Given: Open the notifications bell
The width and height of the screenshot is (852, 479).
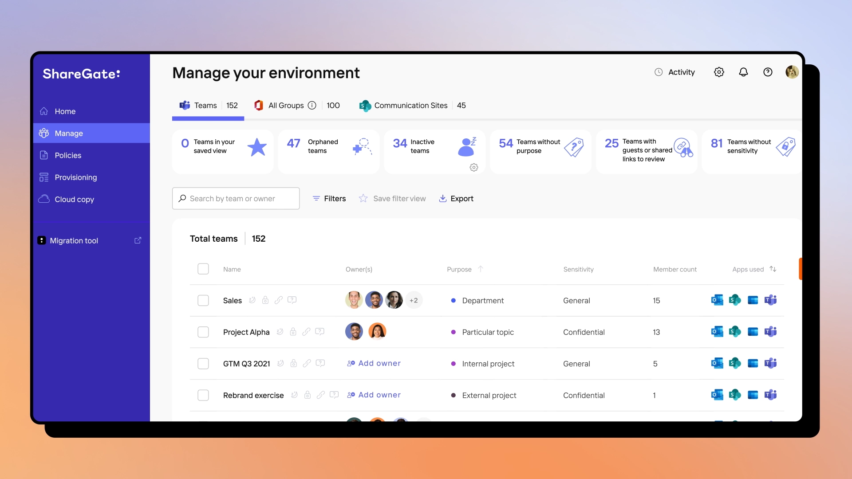Looking at the screenshot, I should 743,72.
